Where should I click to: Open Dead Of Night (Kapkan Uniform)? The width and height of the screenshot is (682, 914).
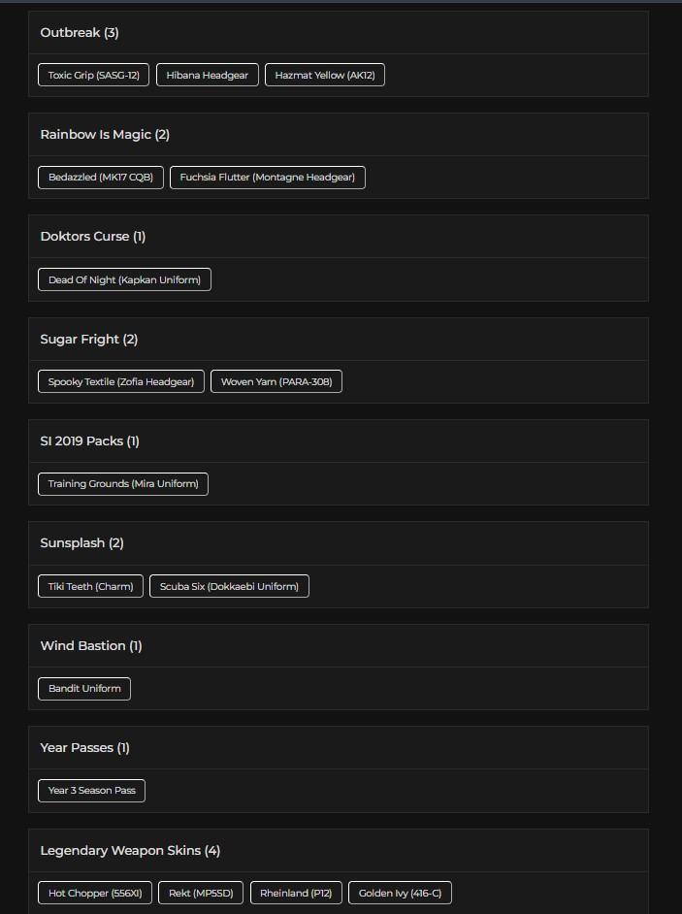(x=124, y=279)
